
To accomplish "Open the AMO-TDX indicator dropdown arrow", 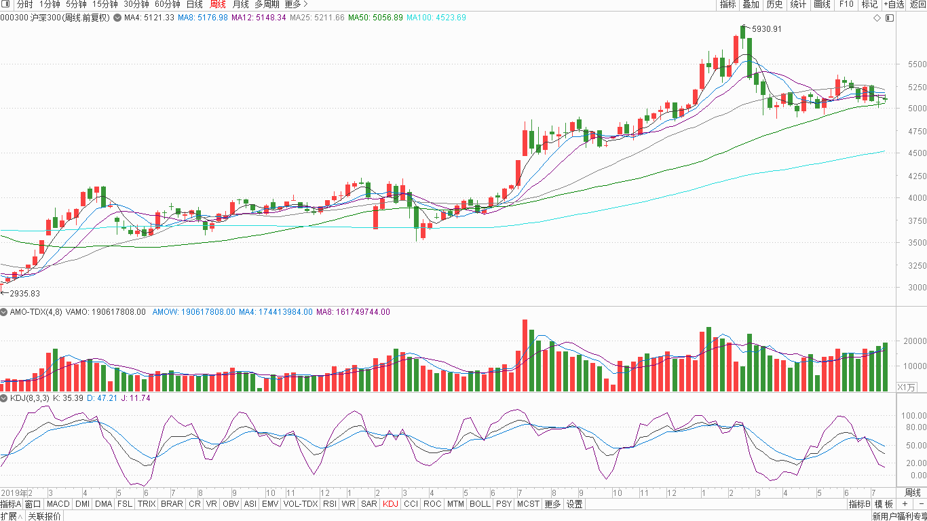I will (x=4, y=312).
